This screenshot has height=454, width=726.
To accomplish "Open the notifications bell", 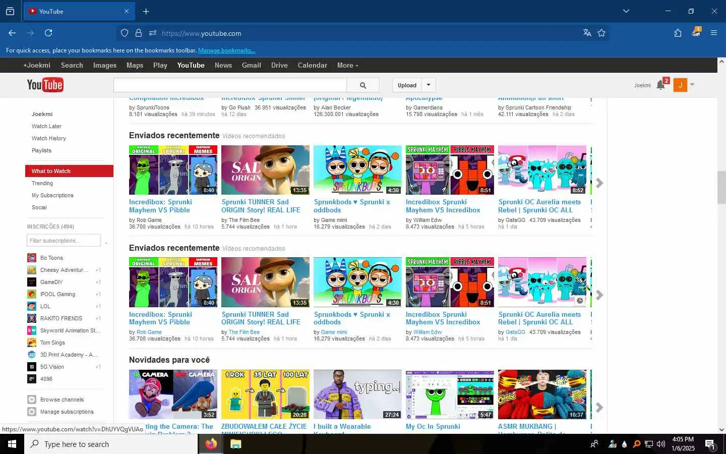I will point(660,85).
